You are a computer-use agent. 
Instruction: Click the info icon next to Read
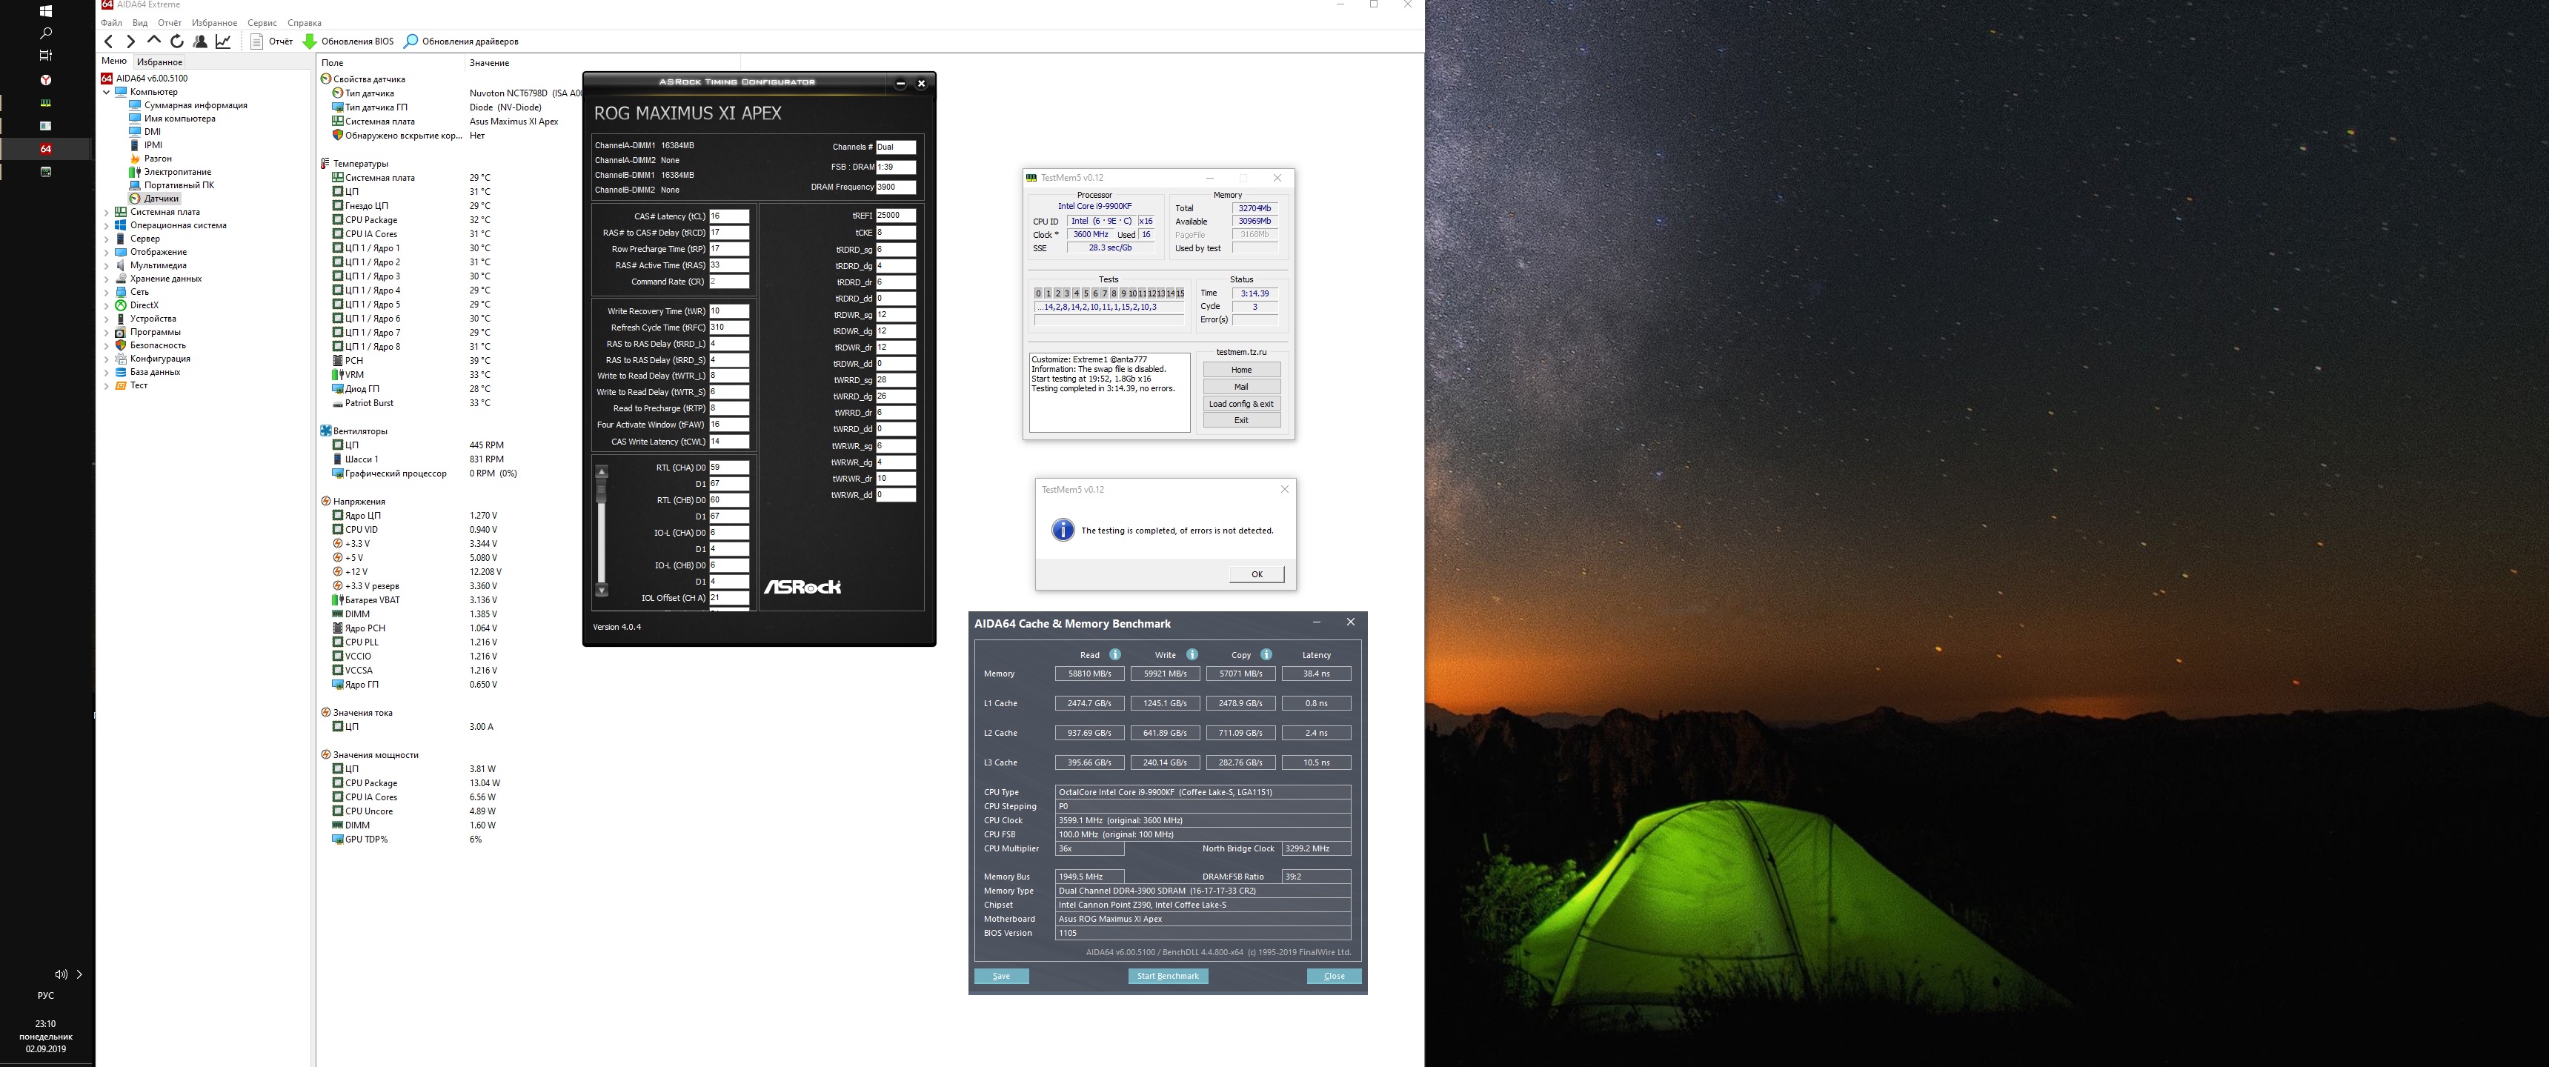(x=1115, y=654)
